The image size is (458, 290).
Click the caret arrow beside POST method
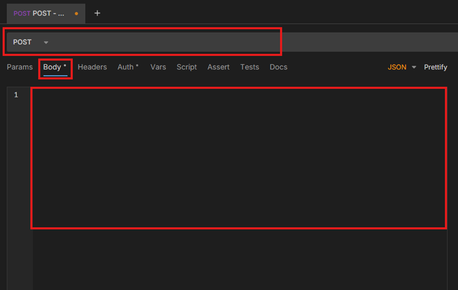pyautogui.click(x=46, y=42)
